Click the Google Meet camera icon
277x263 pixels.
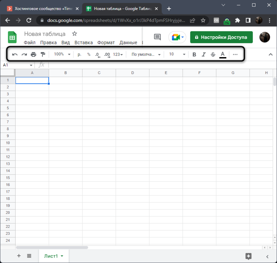tap(177, 37)
